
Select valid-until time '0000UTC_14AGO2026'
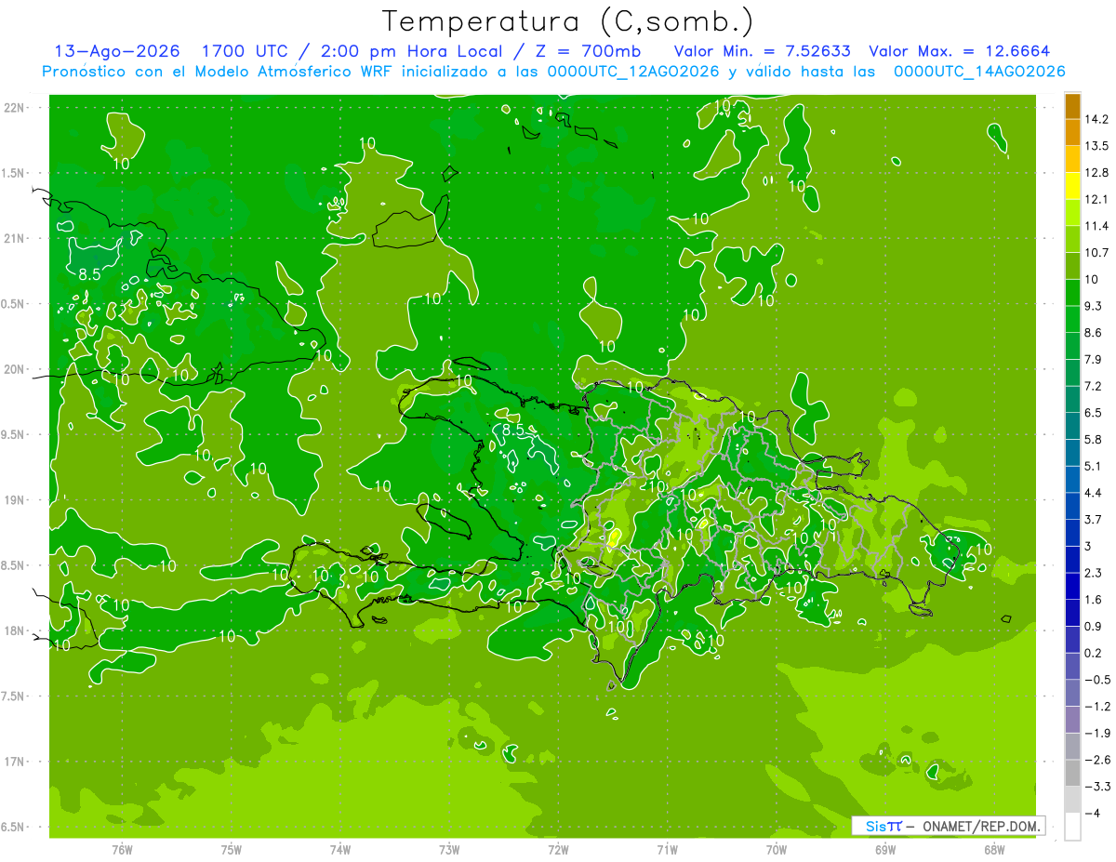coord(978,72)
